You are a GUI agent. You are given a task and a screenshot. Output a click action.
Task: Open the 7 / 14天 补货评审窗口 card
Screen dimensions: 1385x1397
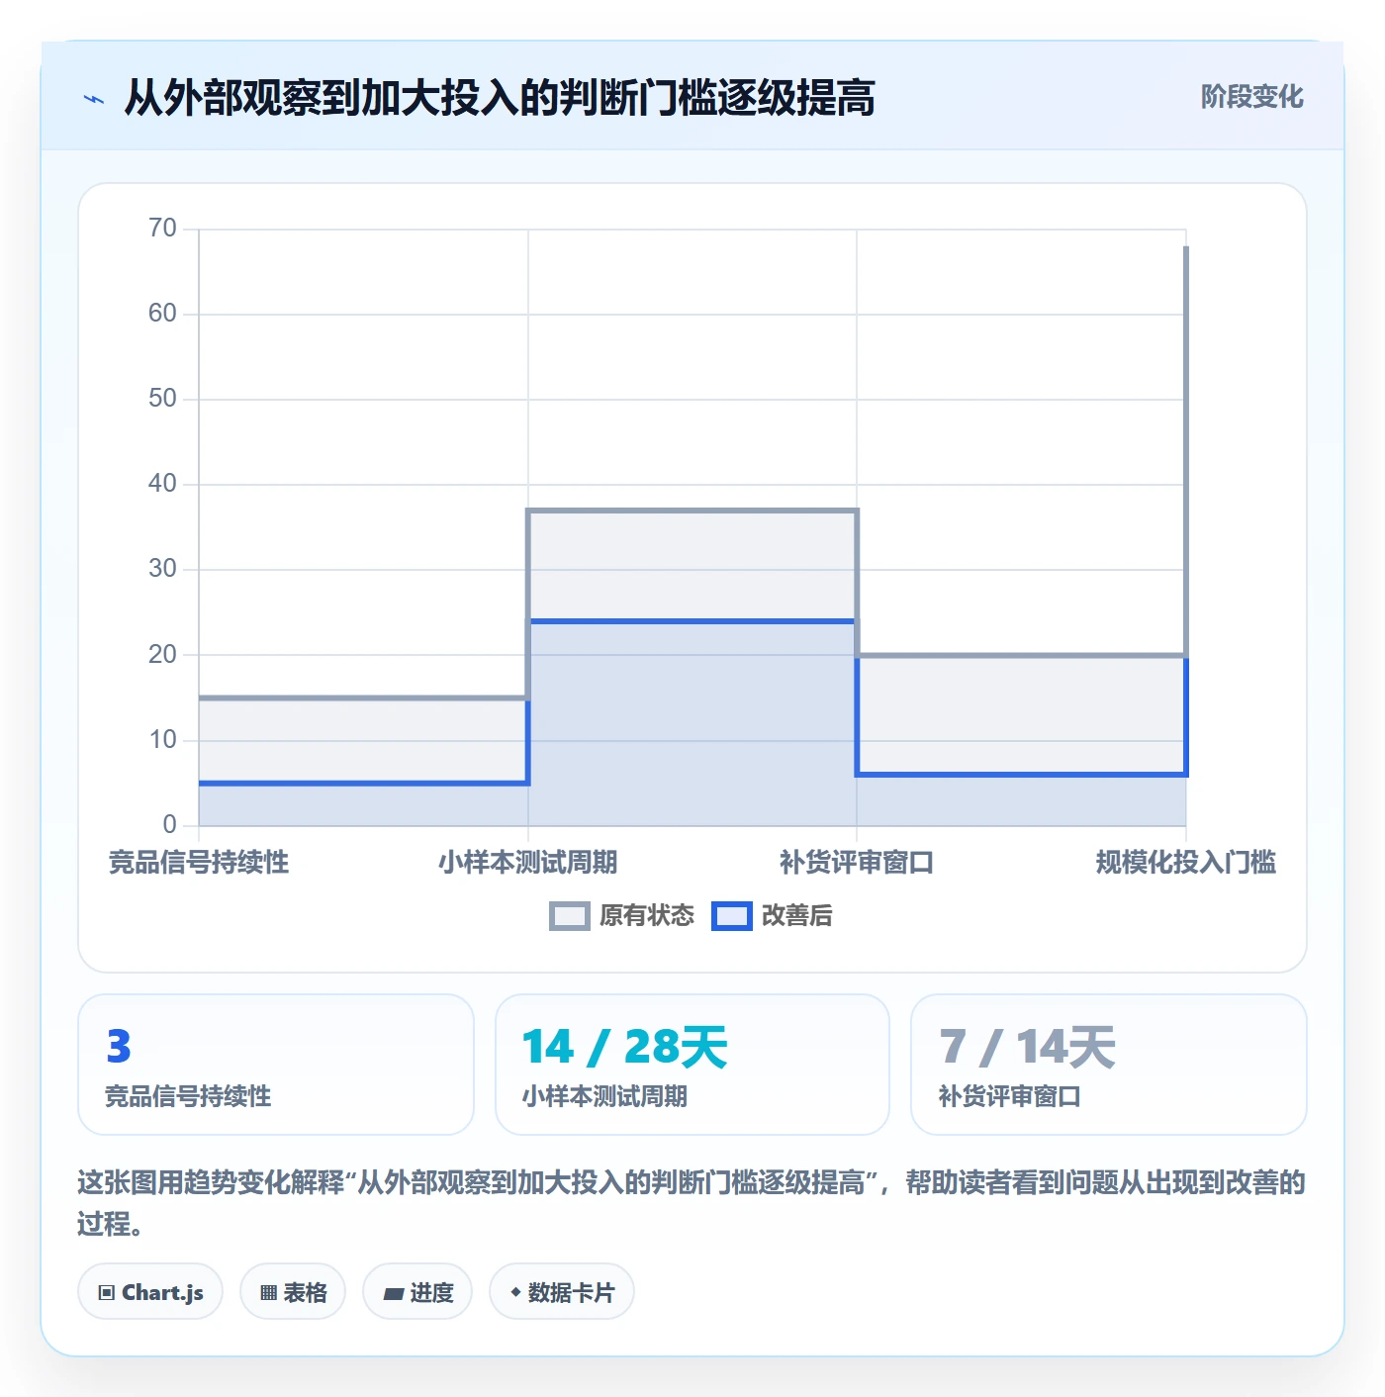click(1109, 1065)
